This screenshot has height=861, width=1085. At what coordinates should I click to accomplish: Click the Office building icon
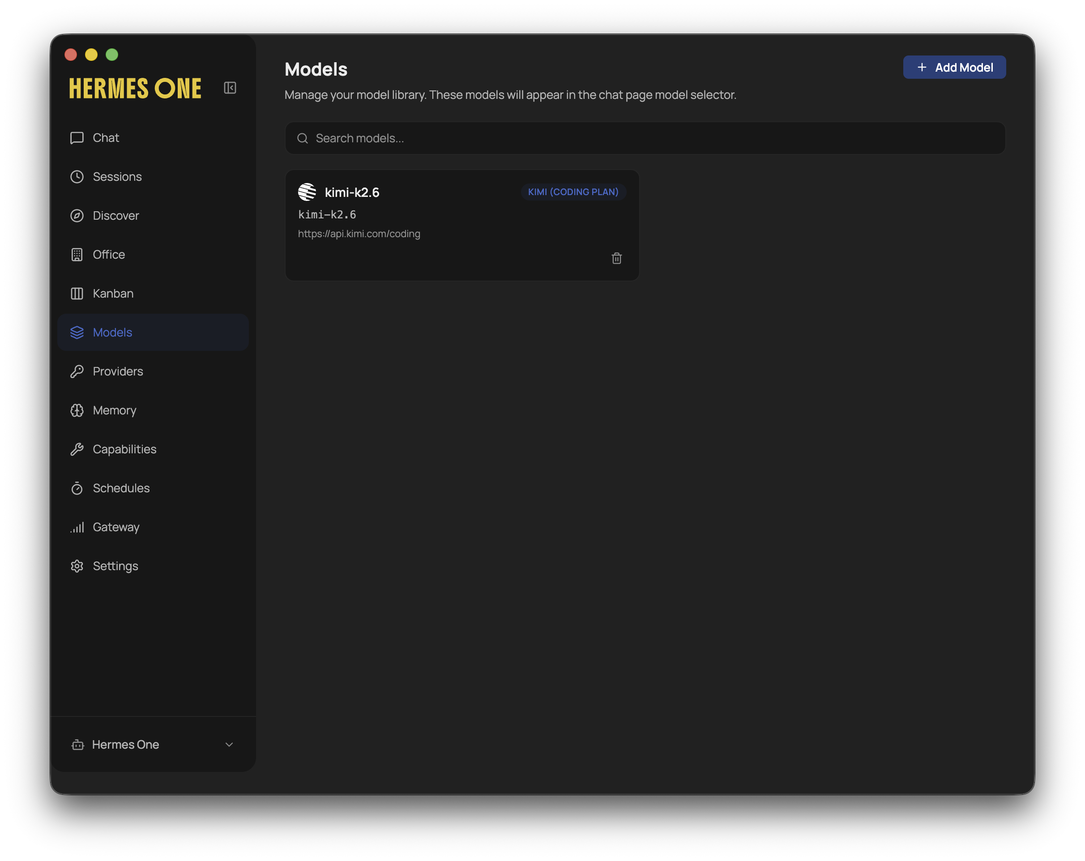click(77, 255)
